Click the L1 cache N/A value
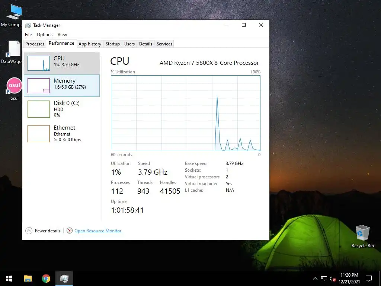The width and height of the screenshot is (381, 286). point(230,190)
